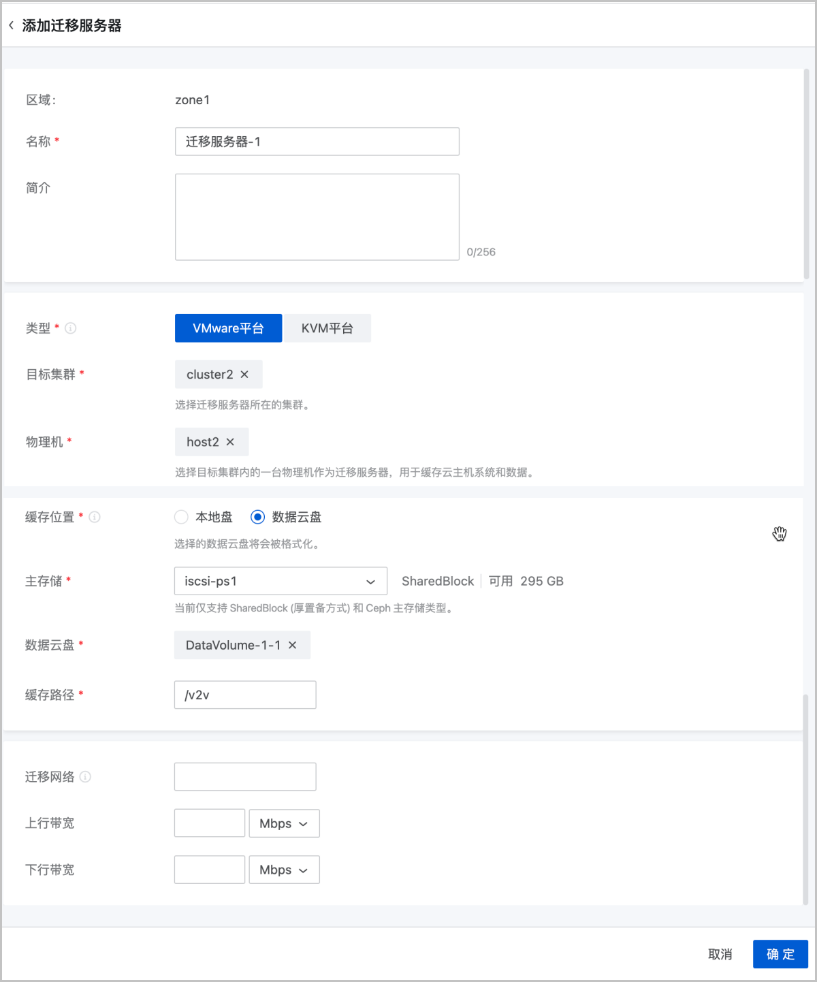Click the info icon next to 缓存位置
The image size is (817, 982).
(x=95, y=517)
